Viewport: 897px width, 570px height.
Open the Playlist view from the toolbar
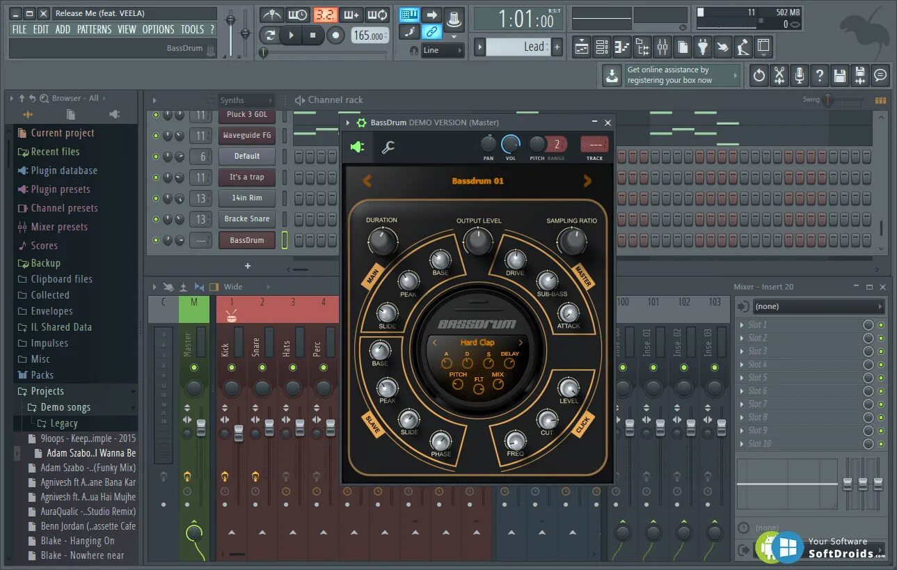pos(582,47)
